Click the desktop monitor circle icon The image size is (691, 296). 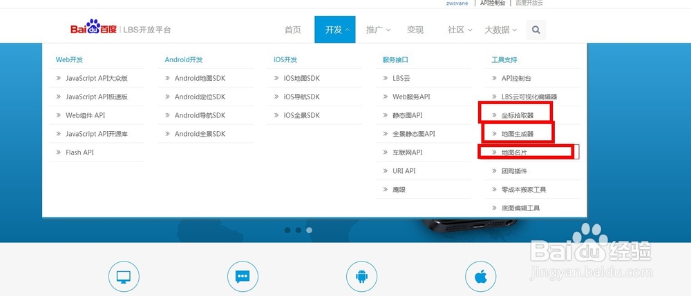pos(124,277)
